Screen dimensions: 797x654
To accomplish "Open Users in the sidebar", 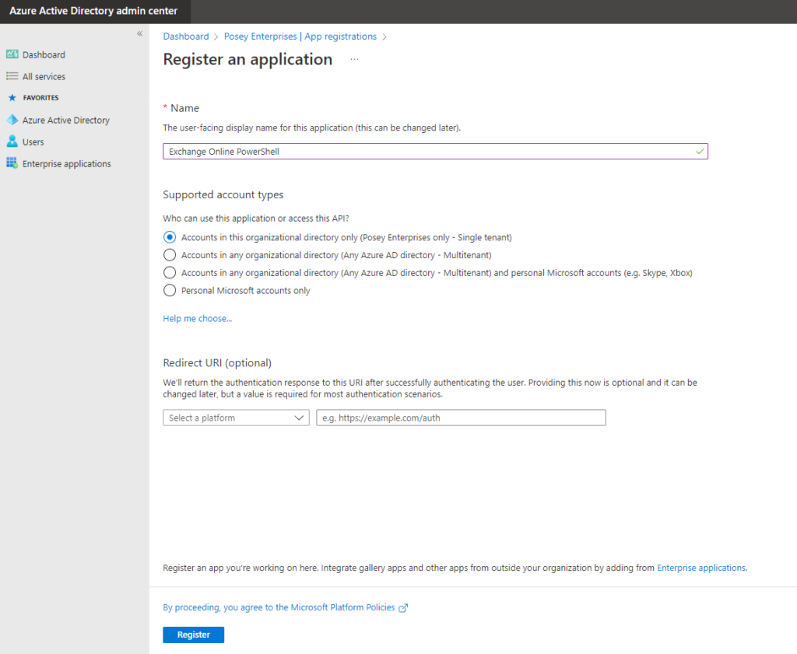I will tap(33, 142).
